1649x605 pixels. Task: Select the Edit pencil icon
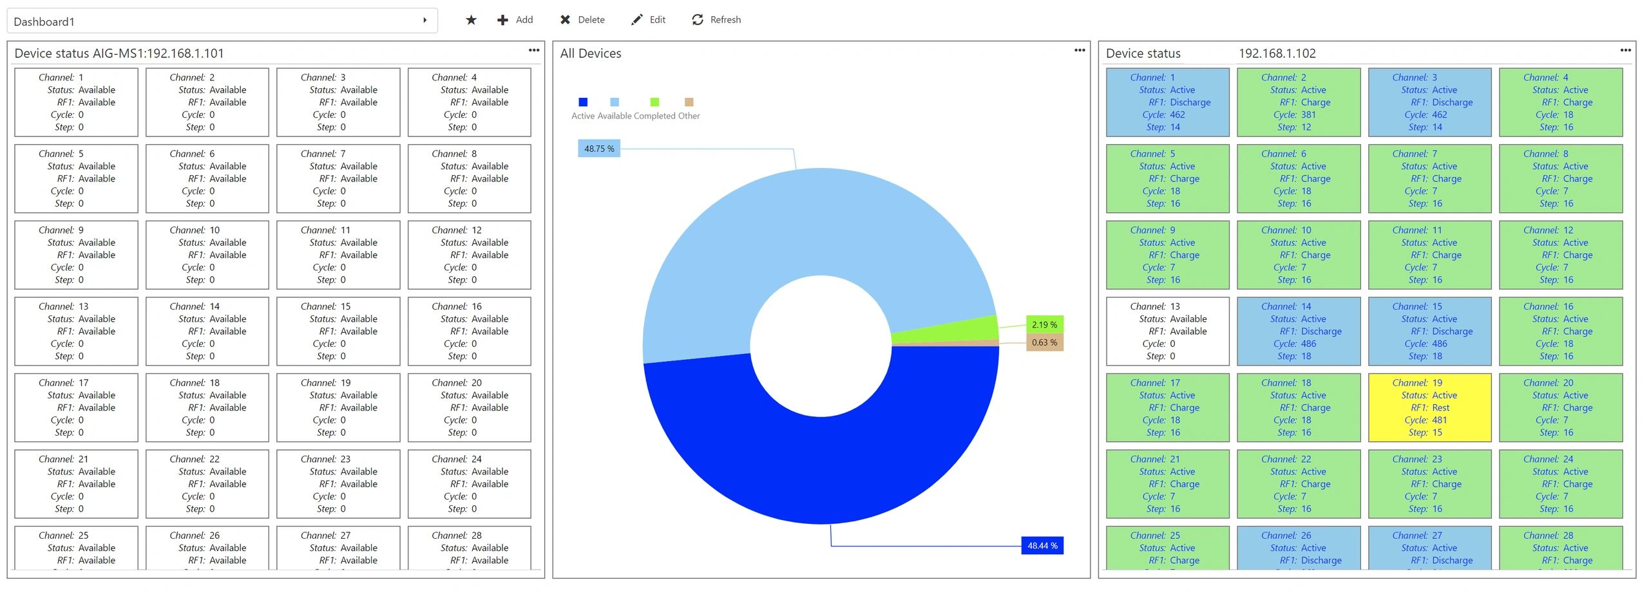637,19
